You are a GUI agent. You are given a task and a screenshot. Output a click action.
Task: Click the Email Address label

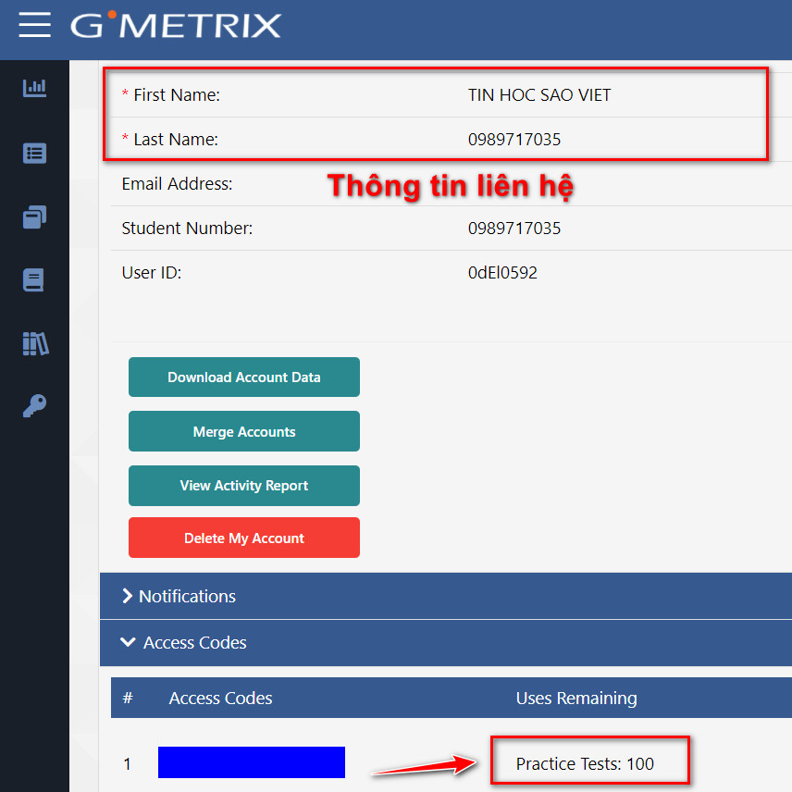click(x=177, y=184)
